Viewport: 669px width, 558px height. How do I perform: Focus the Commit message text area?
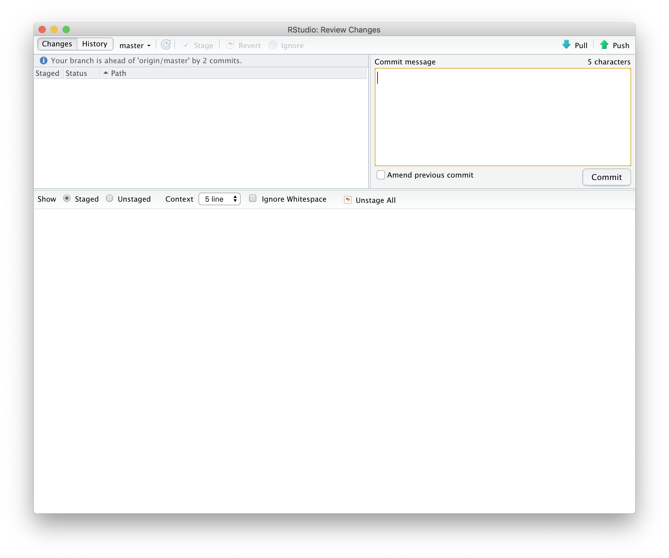pyautogui.click(x=503, y=117)
